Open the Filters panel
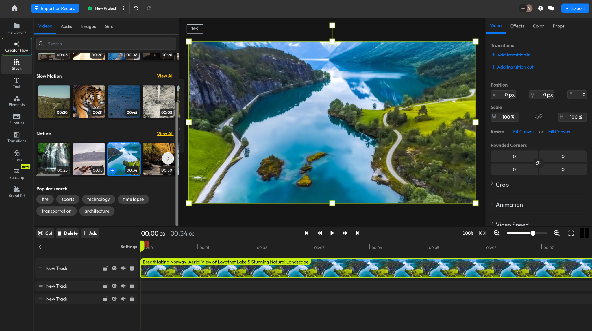Viewport: 592px width, 331px height. click(x=16, y=155)
